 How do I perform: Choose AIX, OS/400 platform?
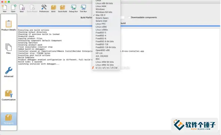[102, 56]
